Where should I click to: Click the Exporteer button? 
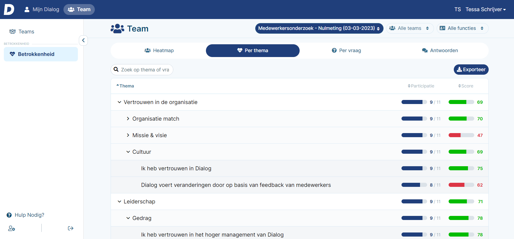tap(471, 70)
